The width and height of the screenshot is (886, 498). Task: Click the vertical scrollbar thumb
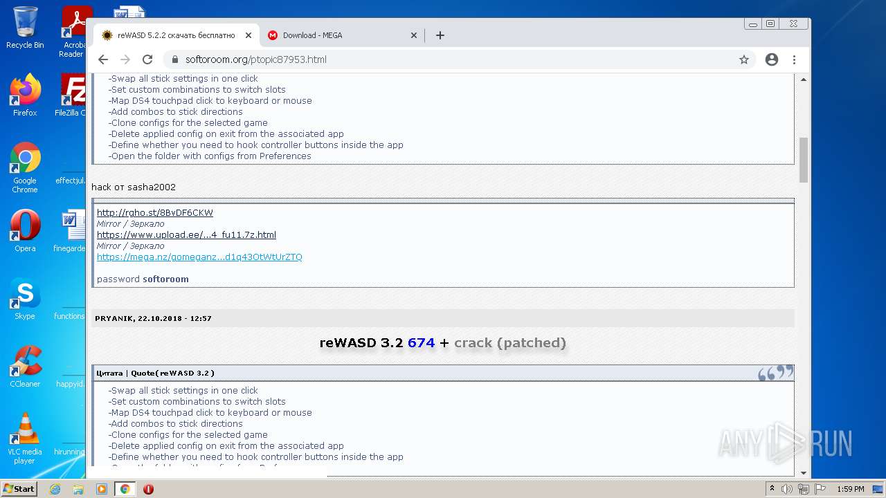tap(804, 160)
